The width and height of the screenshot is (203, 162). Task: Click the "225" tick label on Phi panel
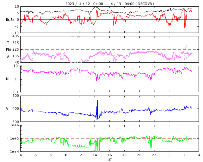16,49
